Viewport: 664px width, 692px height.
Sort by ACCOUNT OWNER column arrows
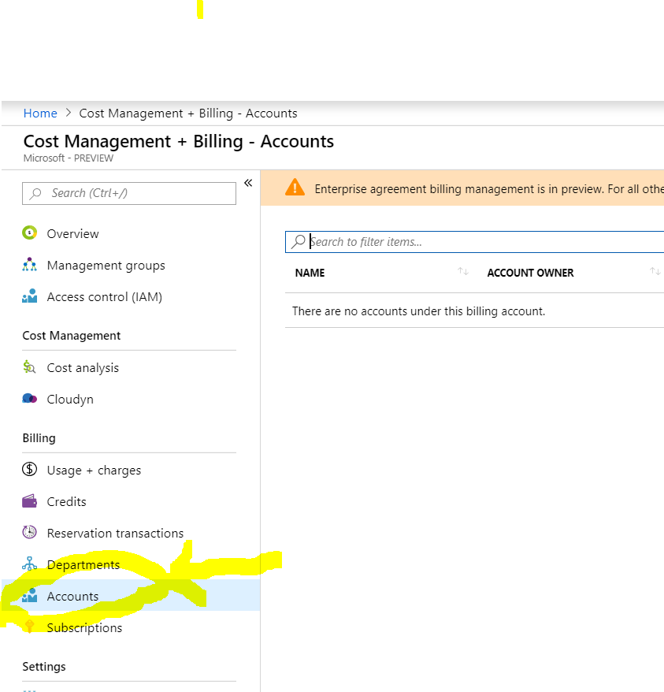[655, 271]
